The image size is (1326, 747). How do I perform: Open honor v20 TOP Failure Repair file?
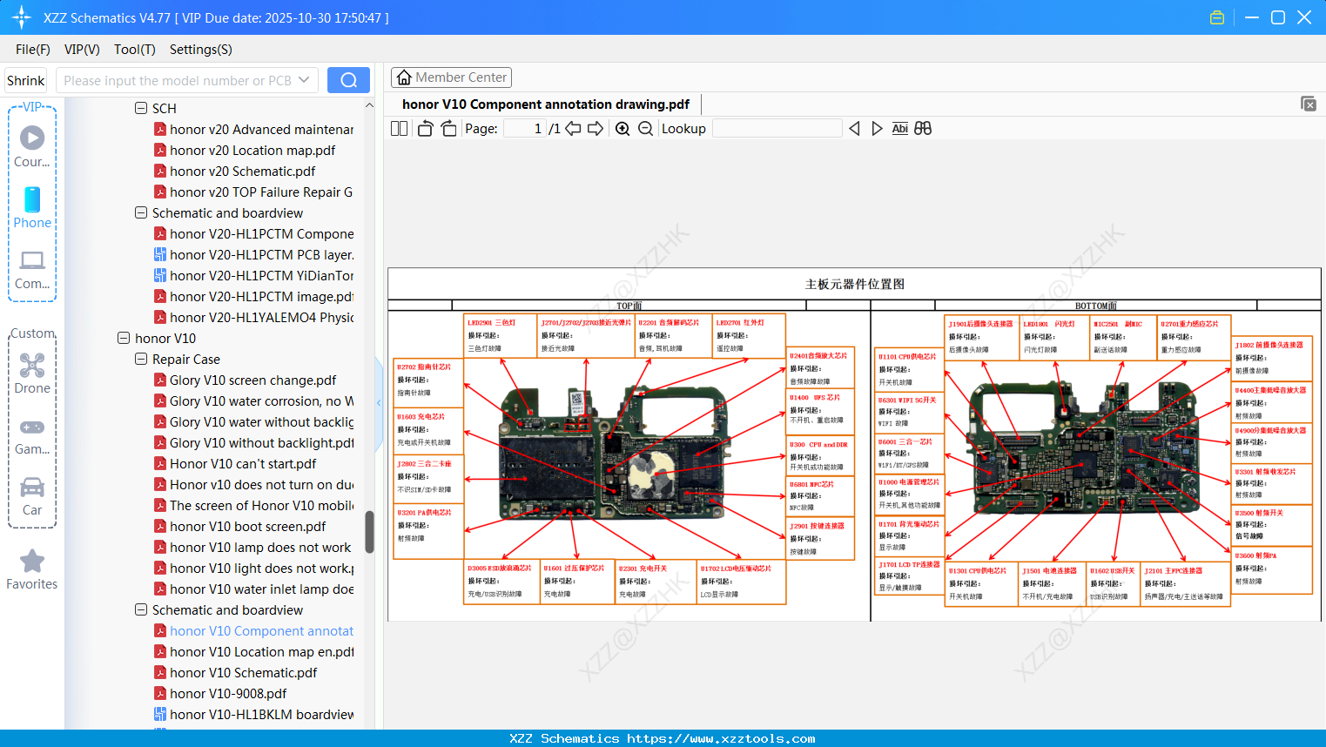(x=261, y=192)
